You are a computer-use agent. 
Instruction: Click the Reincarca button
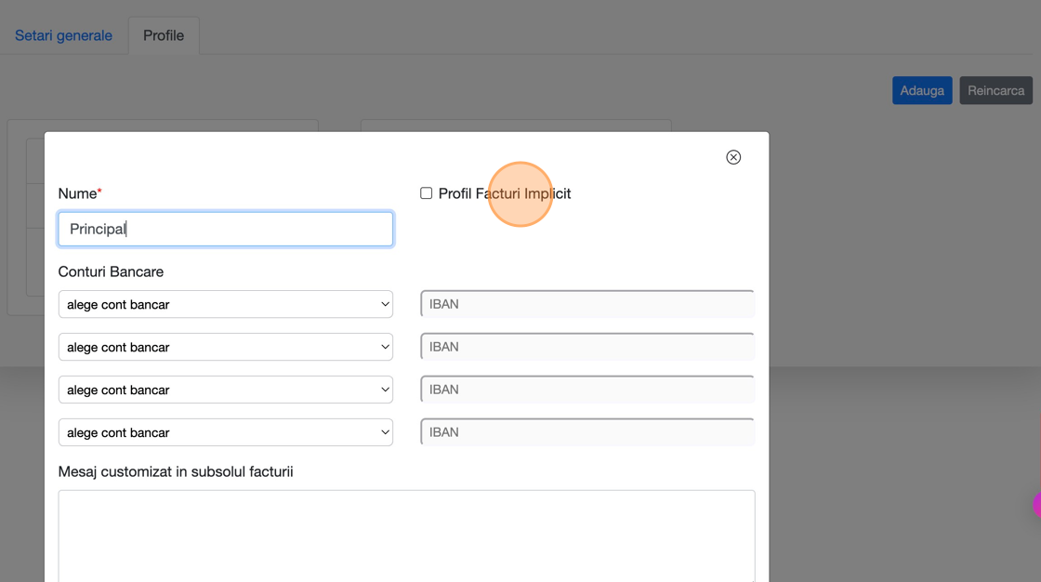coord(995,90)
